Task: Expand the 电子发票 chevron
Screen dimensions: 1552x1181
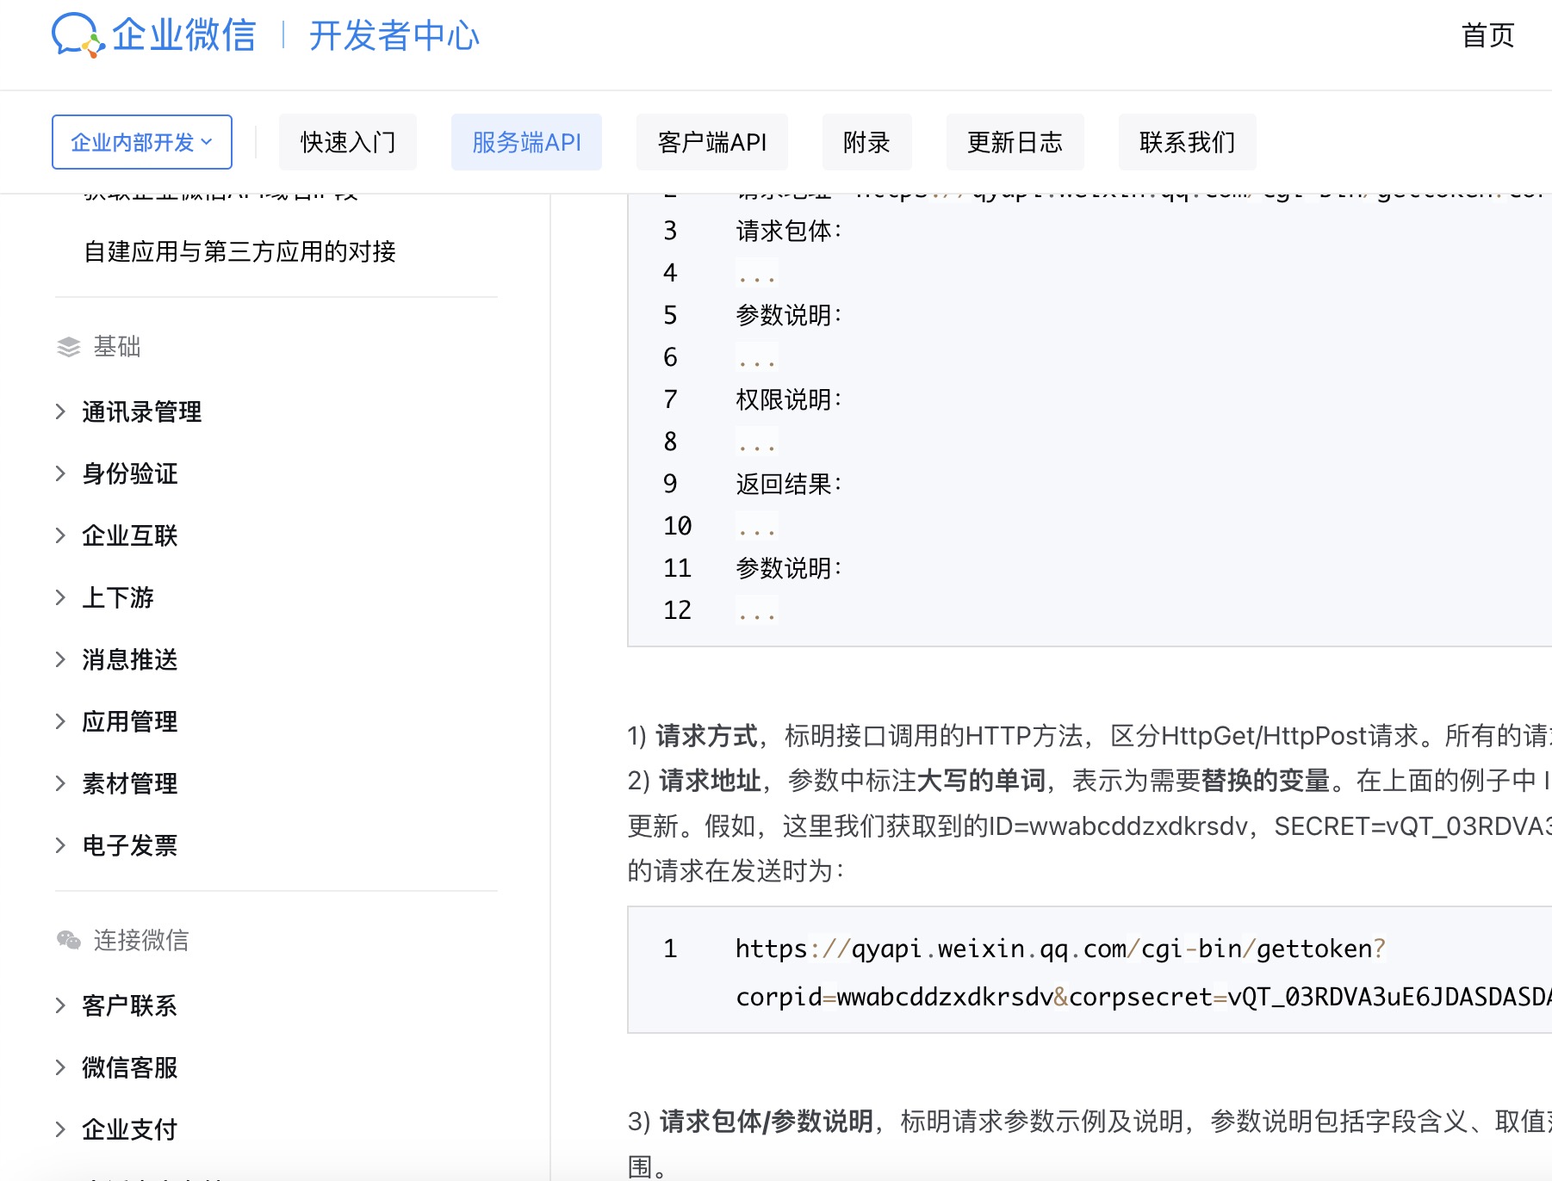Action: click(60, 845)
